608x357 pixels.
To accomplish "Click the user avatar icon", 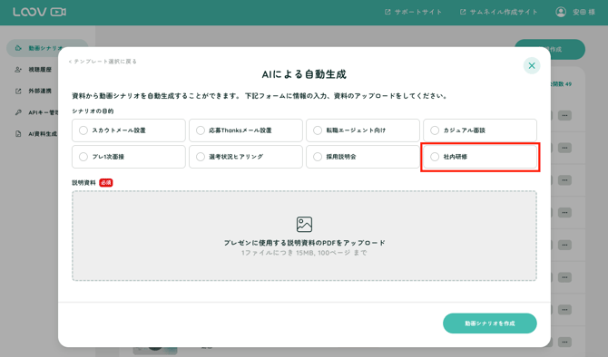I will coord(561,12).
